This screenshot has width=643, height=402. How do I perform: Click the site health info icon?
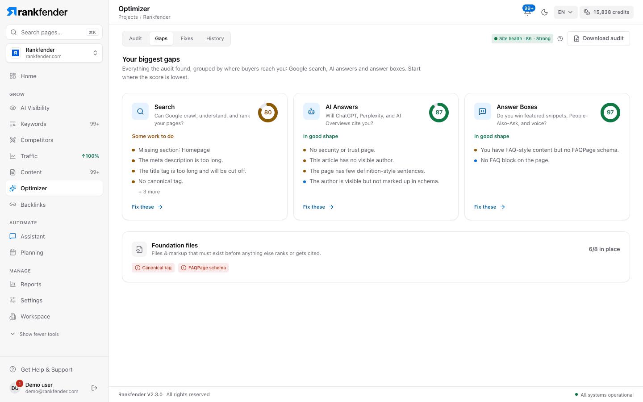(x=560, y=38)
